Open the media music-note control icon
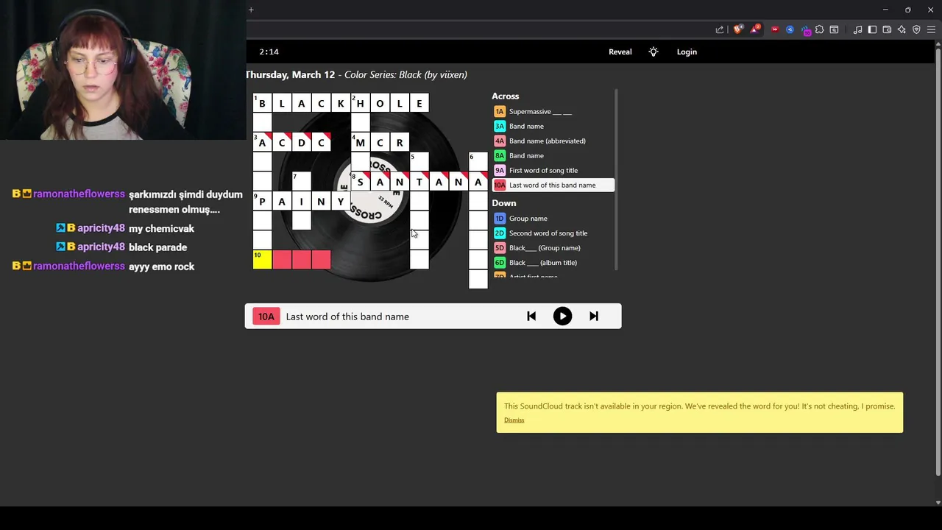Image resolution: width=942 pixels, height=530 pixels. click(x=858, y=29)
